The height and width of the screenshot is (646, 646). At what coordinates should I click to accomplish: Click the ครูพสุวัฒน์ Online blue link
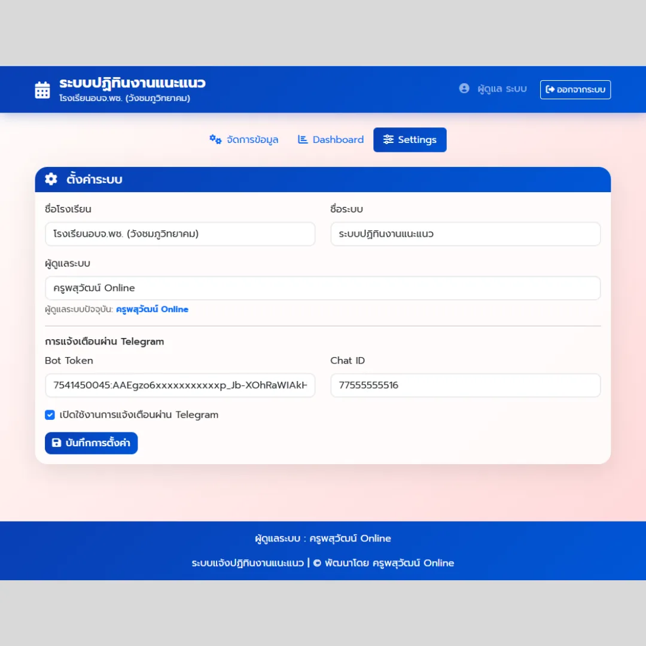coord(152,309)
